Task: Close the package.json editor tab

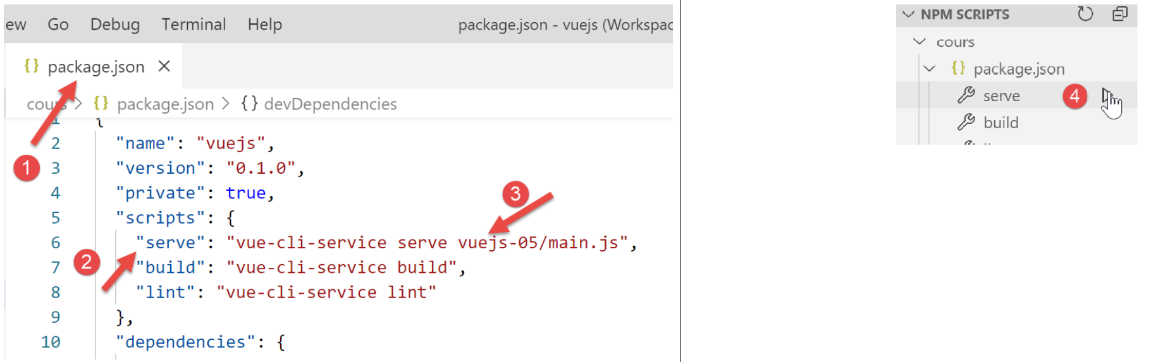Action: [164, 66]
